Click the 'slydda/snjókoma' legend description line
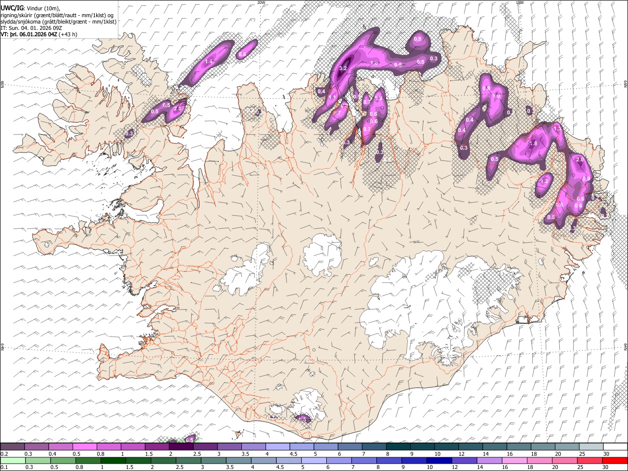The image size is (628, 471). pos(58,22)
